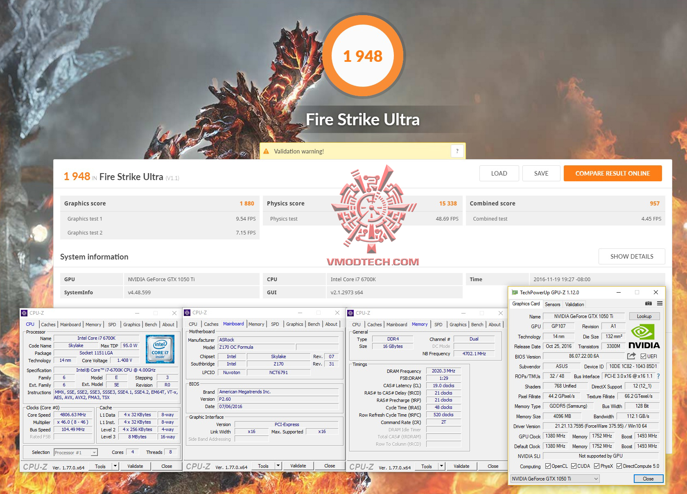Click Validate in CPU-Z Mainboard window

(x=298, y=466)
